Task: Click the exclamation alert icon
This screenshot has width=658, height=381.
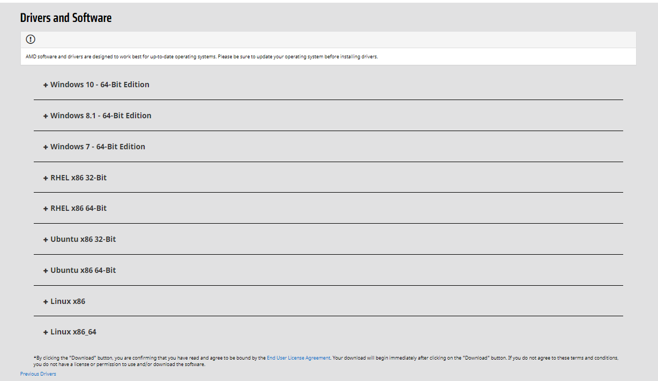Action: 31,39
